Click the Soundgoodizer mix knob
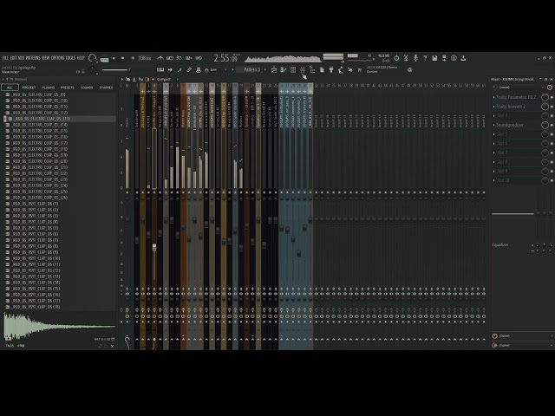555x416 pixels. point(545,125)
